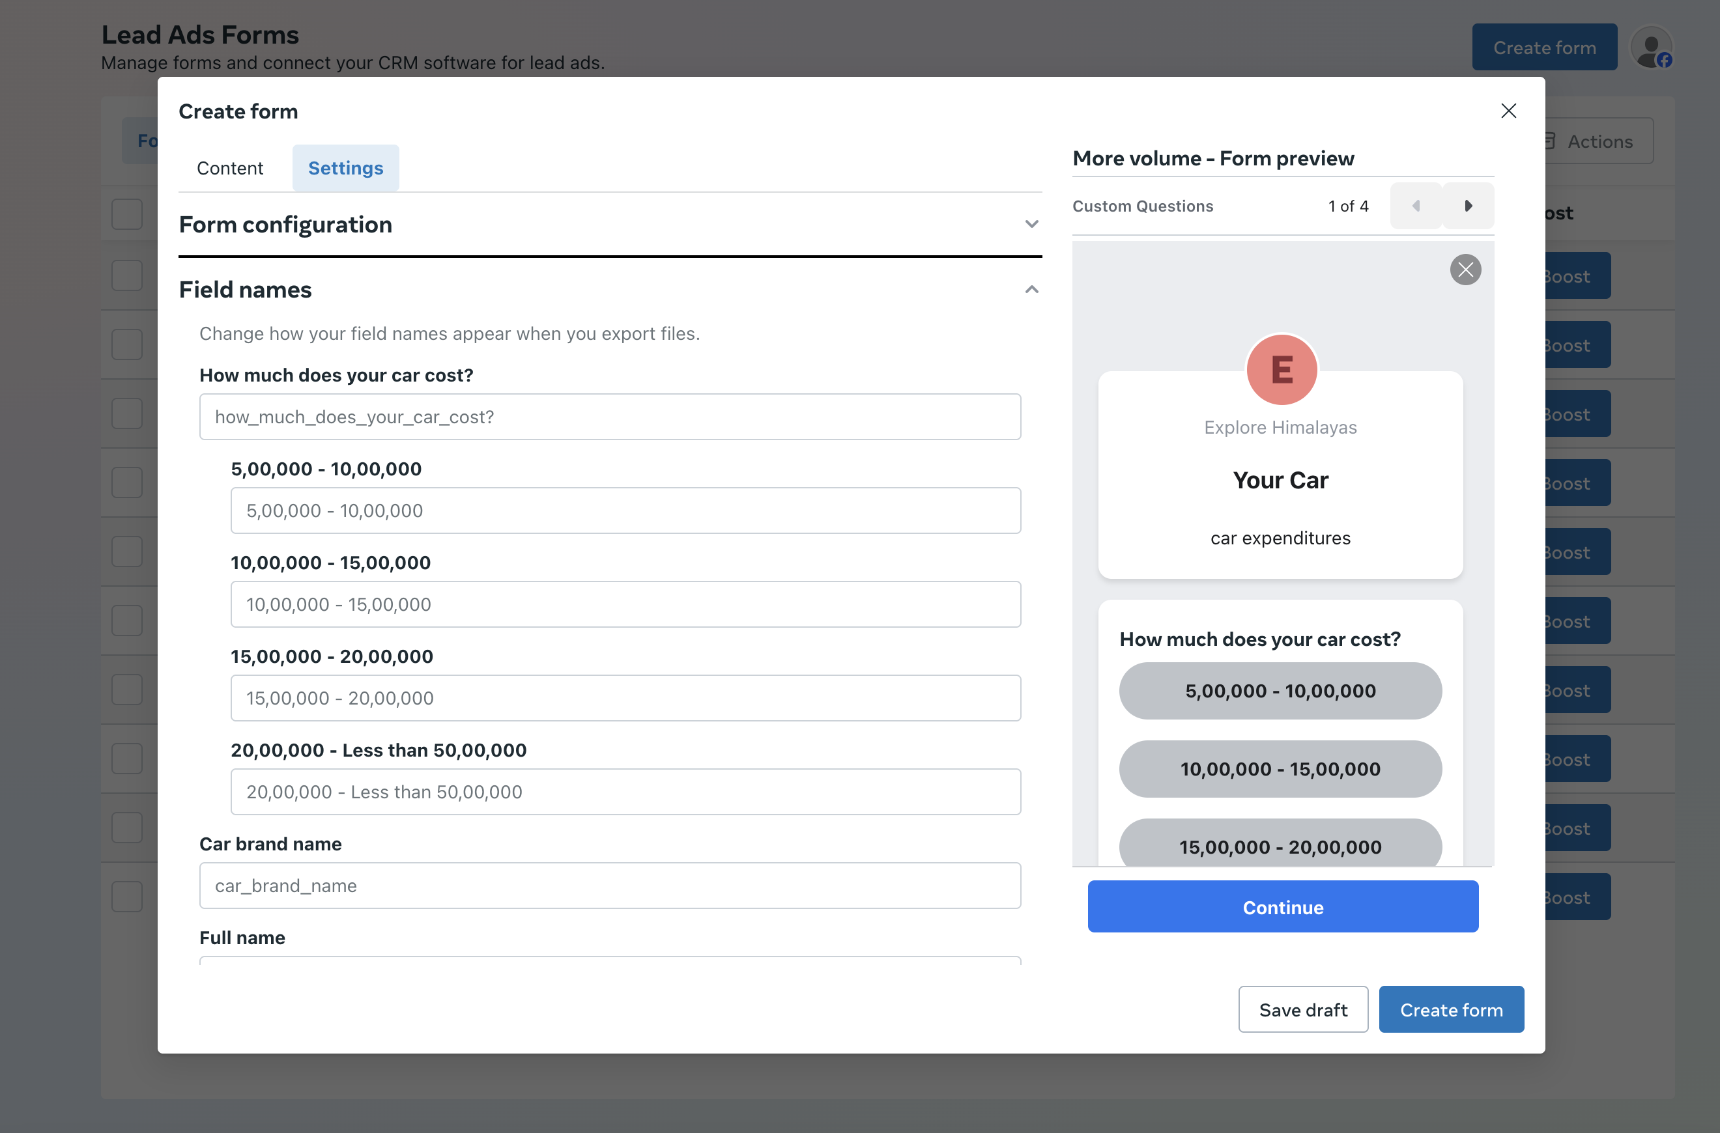Pick the 15,00,000 - 20,00,000 preview option
Image resolution: width=1720 pixels, height=1133 pixels.
coord(1280,844)
